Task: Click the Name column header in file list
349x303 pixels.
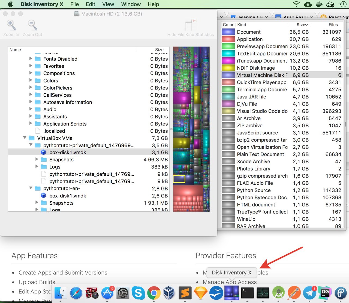Action: tap(72, 50)
